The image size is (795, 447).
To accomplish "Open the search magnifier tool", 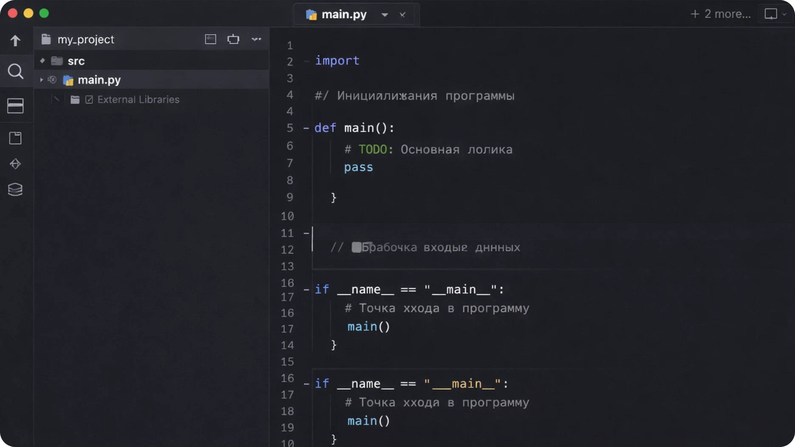I will 15,71.
